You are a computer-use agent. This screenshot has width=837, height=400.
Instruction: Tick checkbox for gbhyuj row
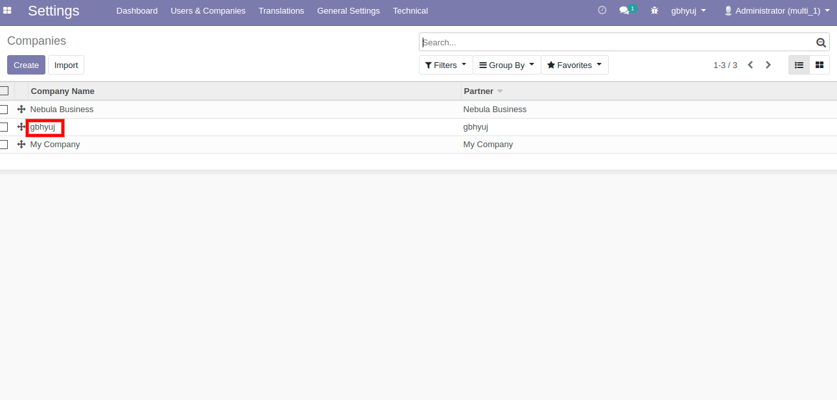4,127
